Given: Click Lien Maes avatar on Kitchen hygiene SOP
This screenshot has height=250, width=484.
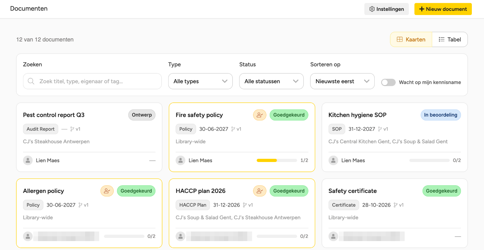Looking at the screenshot, I should 333,160.
